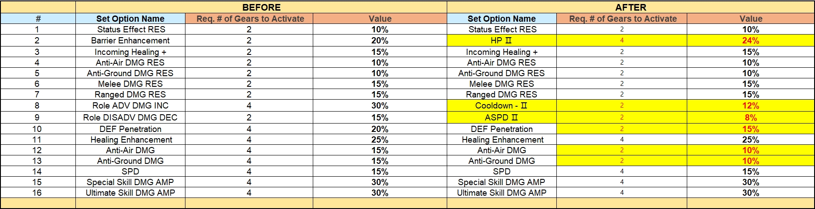Click Status Effect RES in BEFORE table
The width and height of the screenshot is (815, 209).
tap(130, 29)
